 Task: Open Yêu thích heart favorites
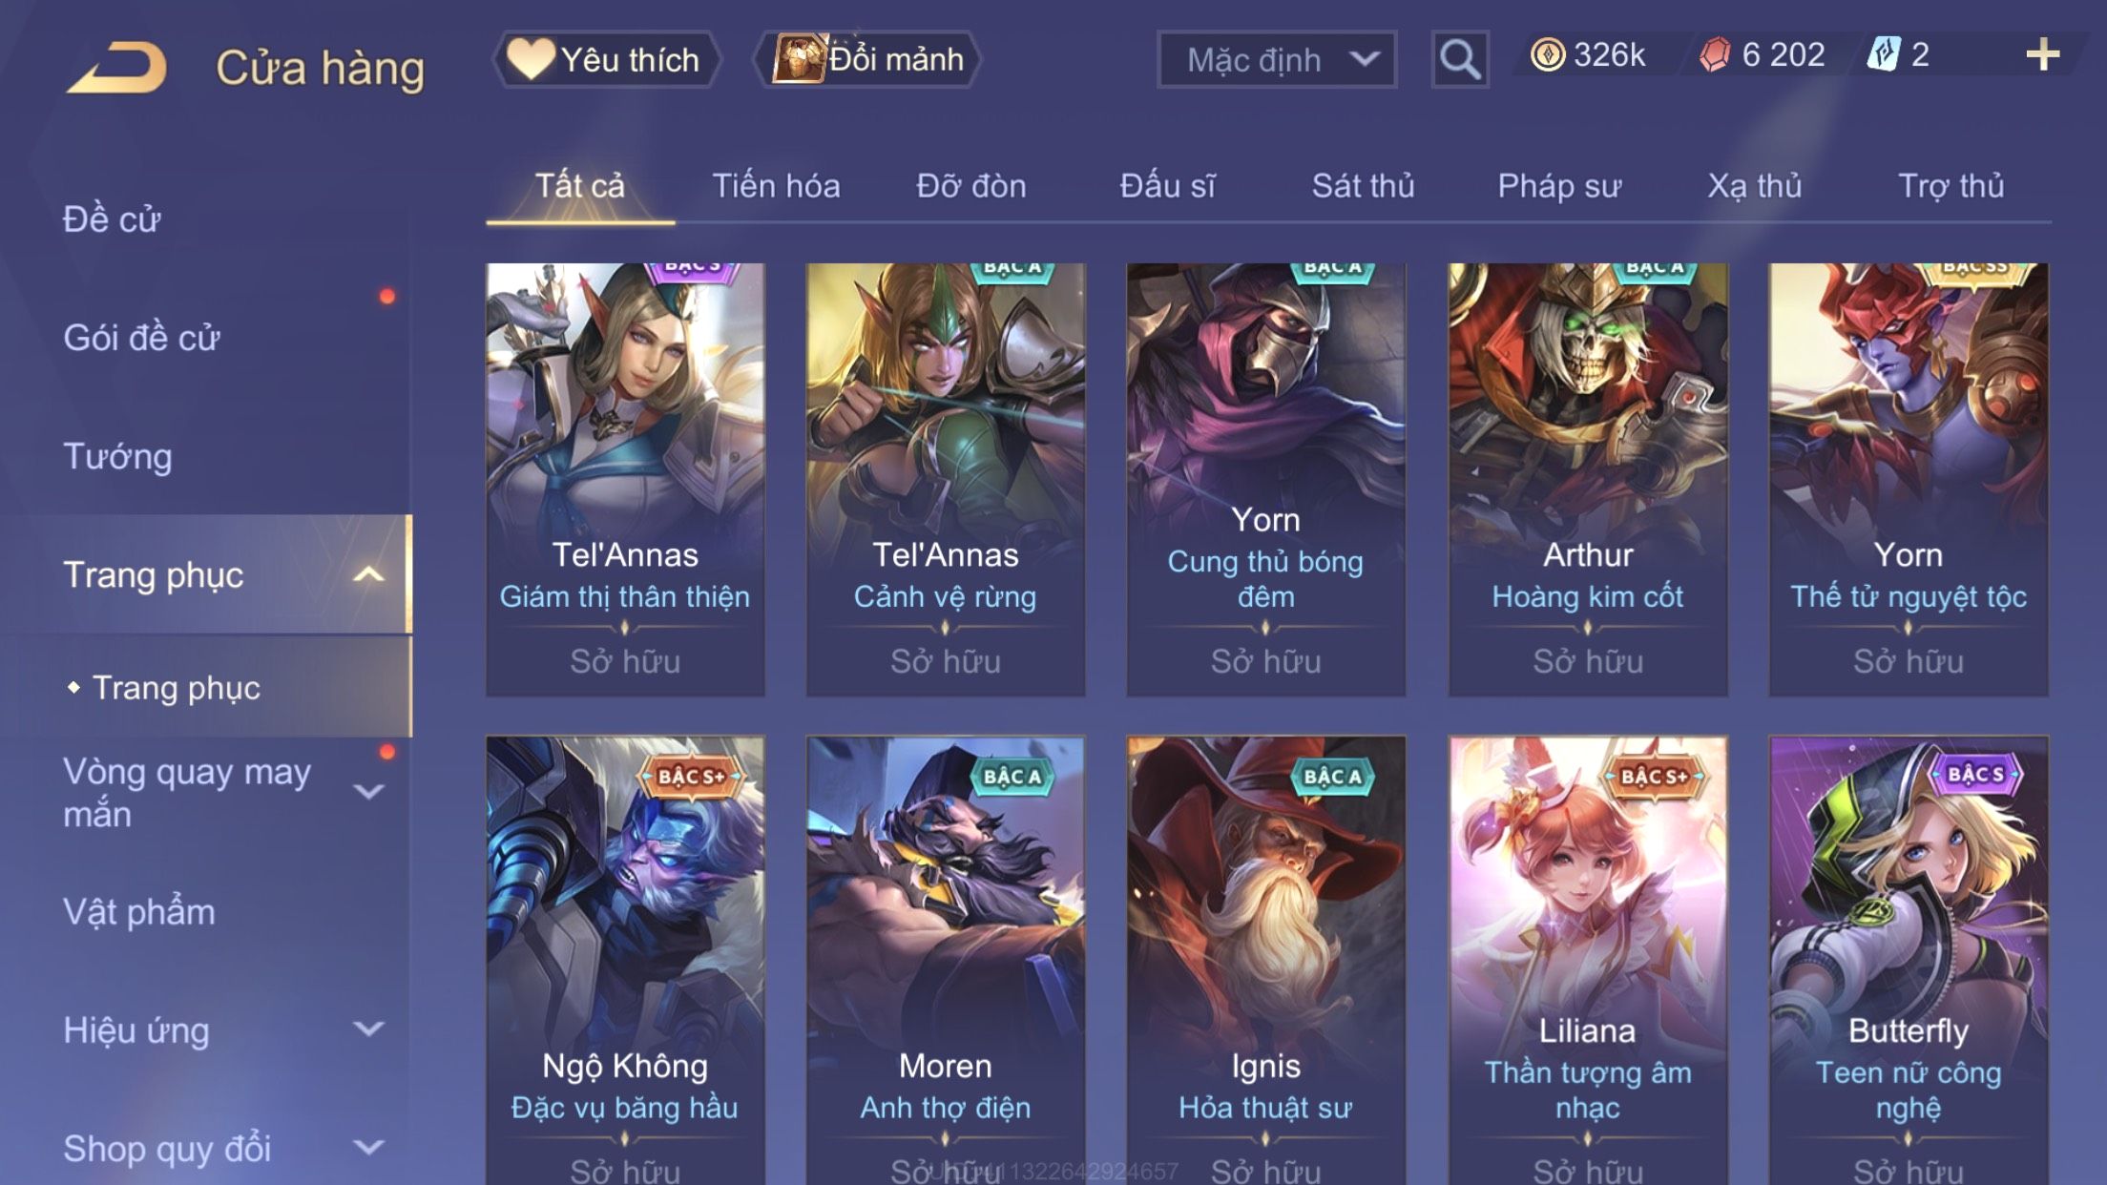click(606, 59)
